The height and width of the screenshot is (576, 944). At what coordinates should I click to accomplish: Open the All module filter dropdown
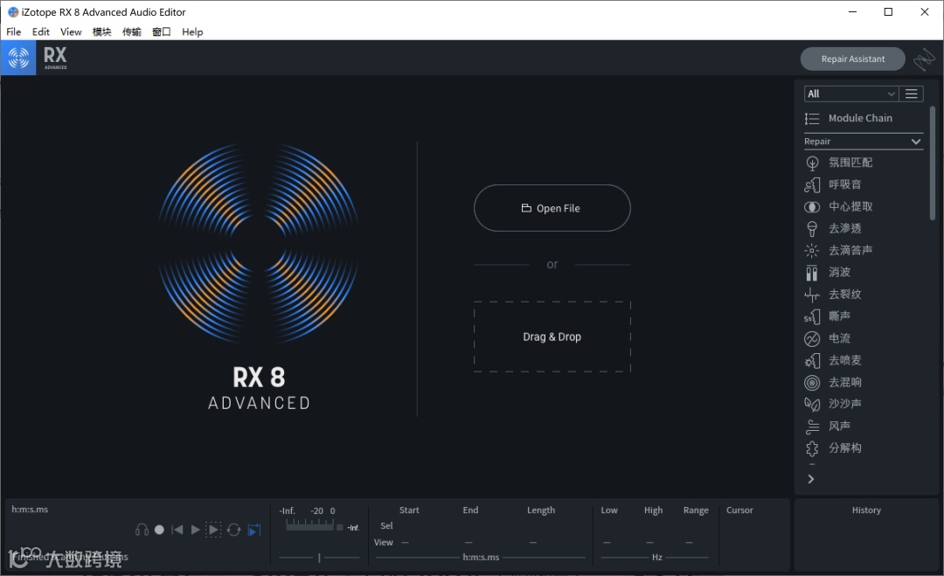pos(851,94)
